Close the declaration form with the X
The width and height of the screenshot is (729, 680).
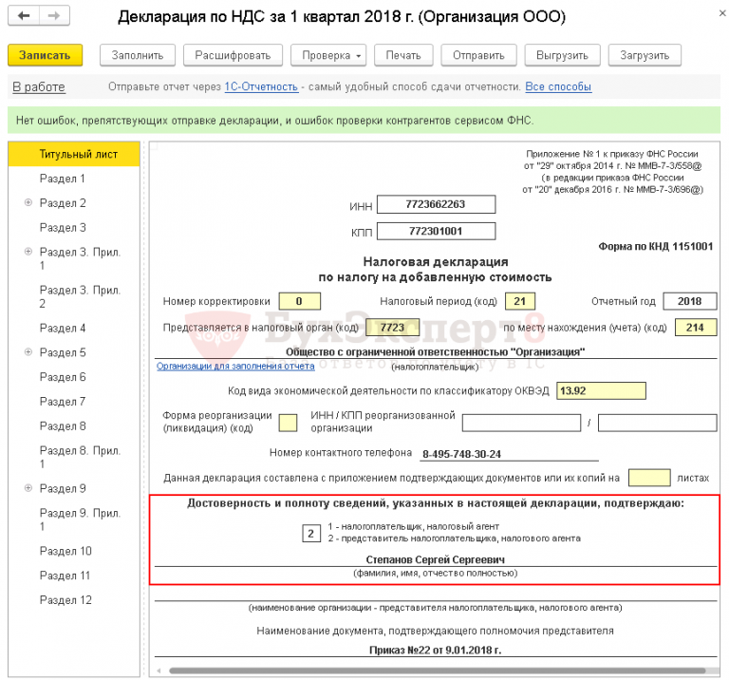pos(722,13)
